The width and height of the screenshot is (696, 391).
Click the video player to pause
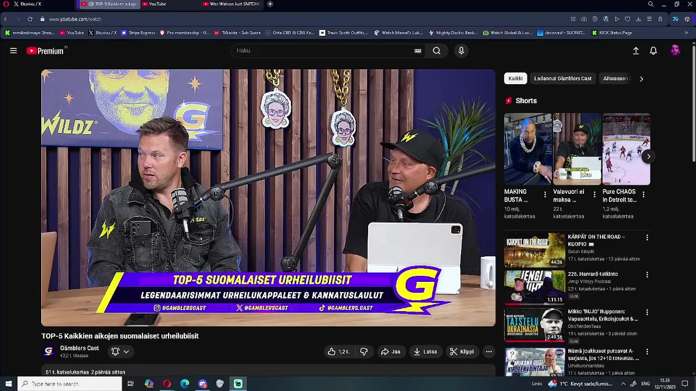pos(269,198)
